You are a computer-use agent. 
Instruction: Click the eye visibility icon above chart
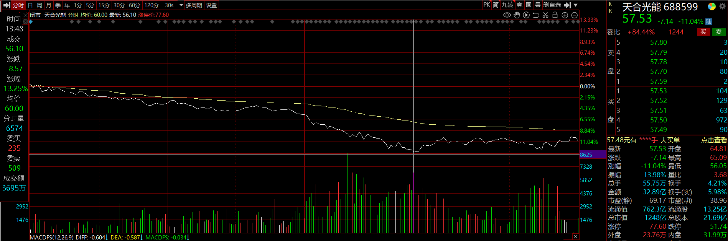point(507,15)
